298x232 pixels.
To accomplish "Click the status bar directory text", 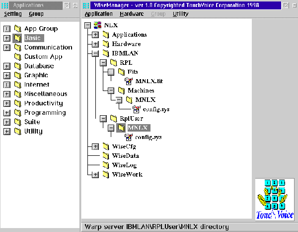I will [x=156, y=227].
